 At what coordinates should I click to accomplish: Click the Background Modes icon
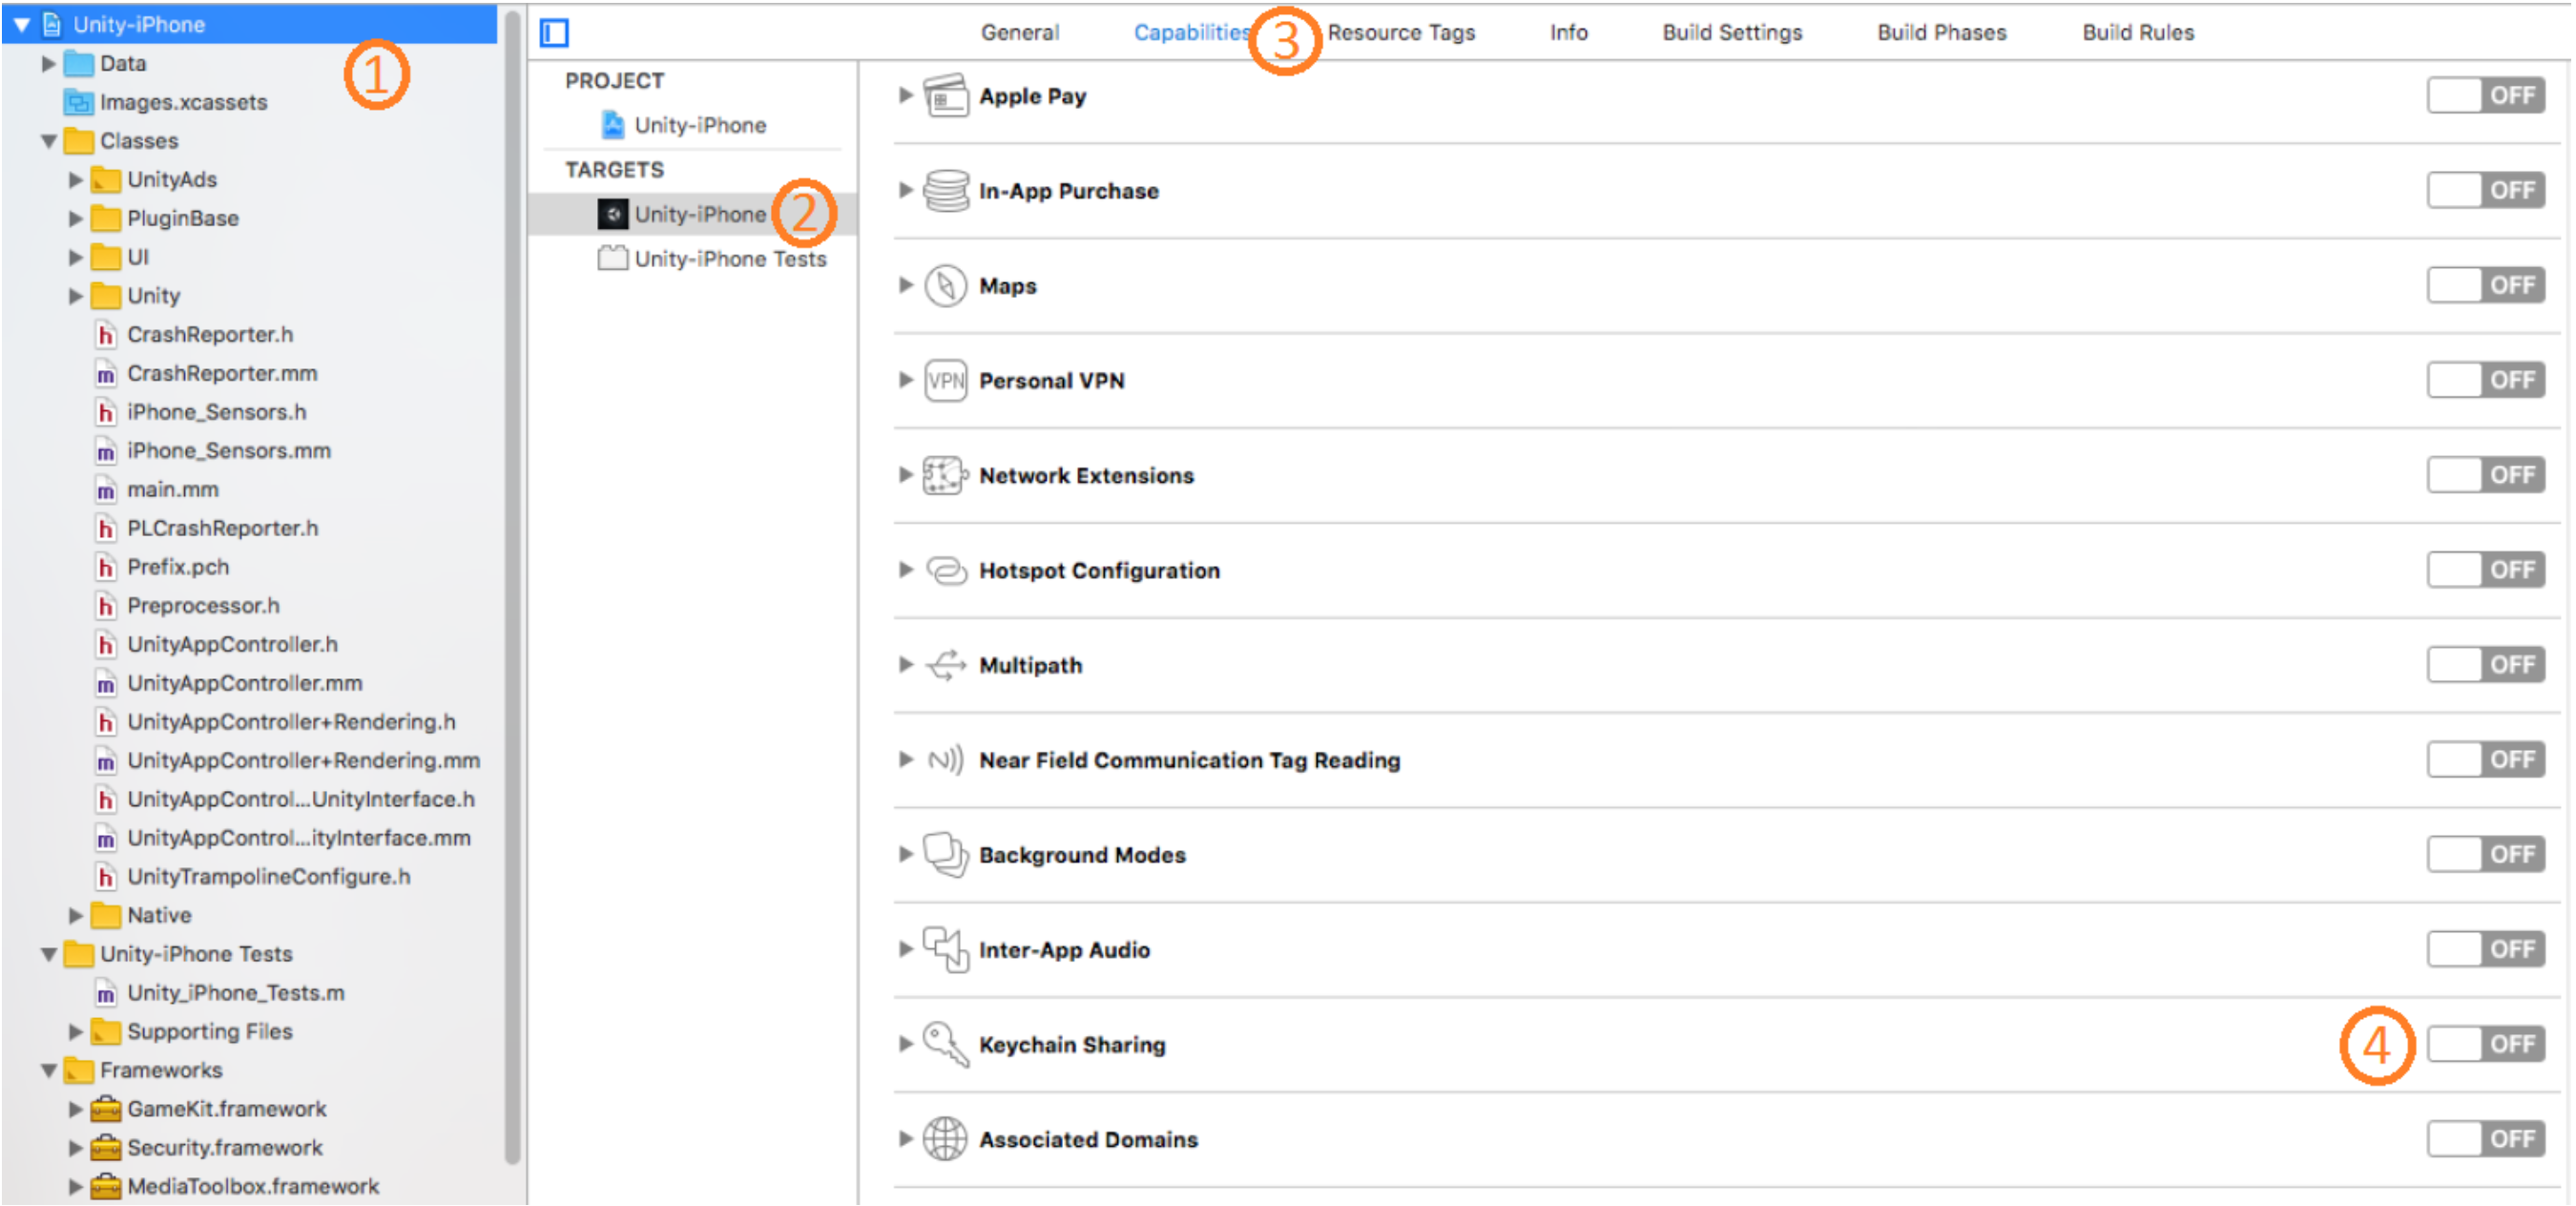945,855
